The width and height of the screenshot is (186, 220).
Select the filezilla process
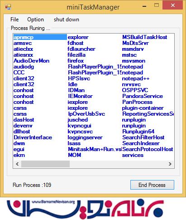point(76,55)
